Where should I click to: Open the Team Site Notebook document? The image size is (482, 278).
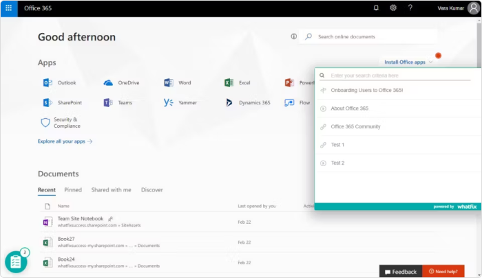[x=81, y=218]
